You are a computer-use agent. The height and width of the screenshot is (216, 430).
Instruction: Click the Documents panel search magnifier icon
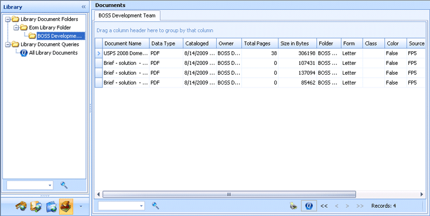click(155, 205)
